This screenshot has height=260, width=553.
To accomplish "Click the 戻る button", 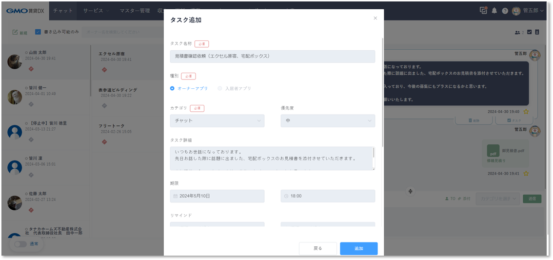I will tap(318, 248).
